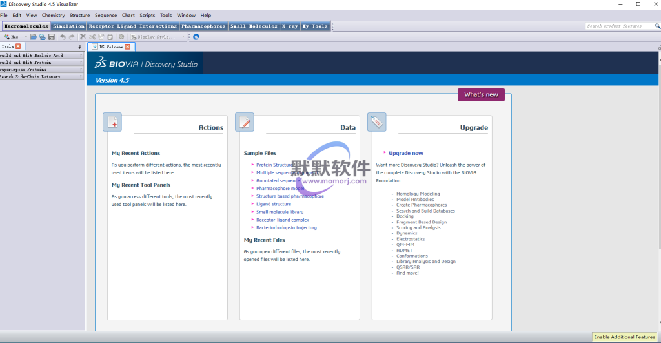The image size is (661, 343).
Task: Open the Chemistry menu
Action: click(x=53, y=15)
